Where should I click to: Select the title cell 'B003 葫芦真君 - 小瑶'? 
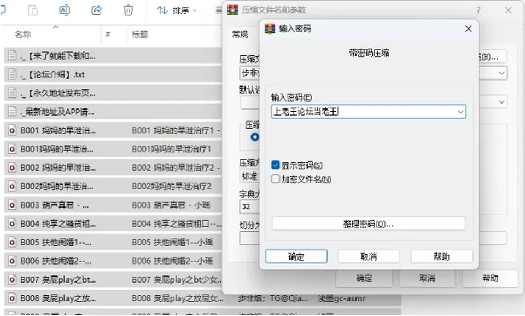point(171,205)
